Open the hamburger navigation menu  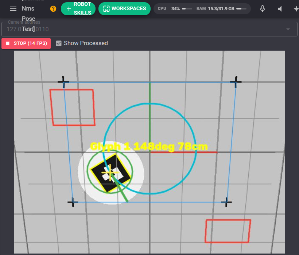click(13, 9)
